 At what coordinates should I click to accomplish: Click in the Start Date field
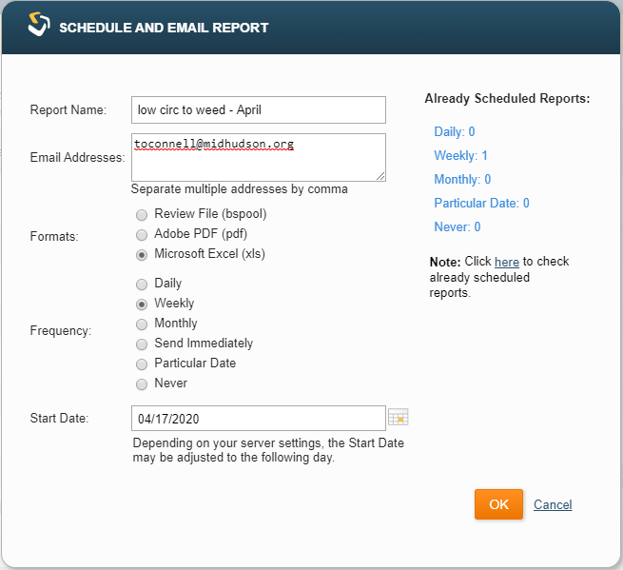pyautogui.click(x=259, y=418)
